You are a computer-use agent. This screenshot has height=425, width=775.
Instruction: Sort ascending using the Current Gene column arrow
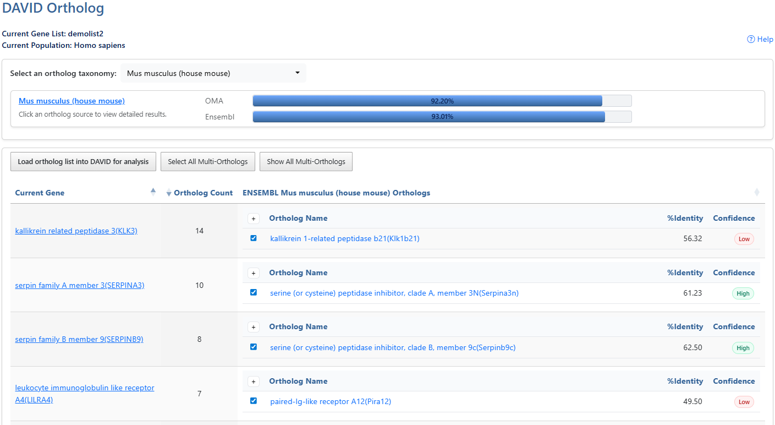coord(153,192)
